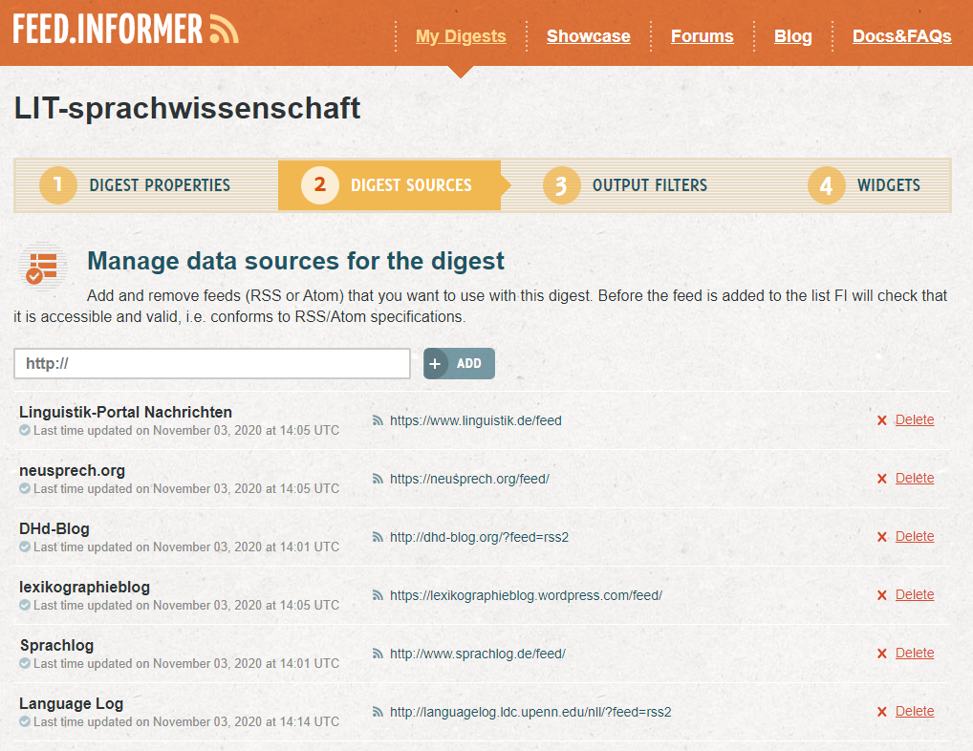973x751 pixels.
Task: Click status check icon under DHd-Blog
Action: [25, 547]
